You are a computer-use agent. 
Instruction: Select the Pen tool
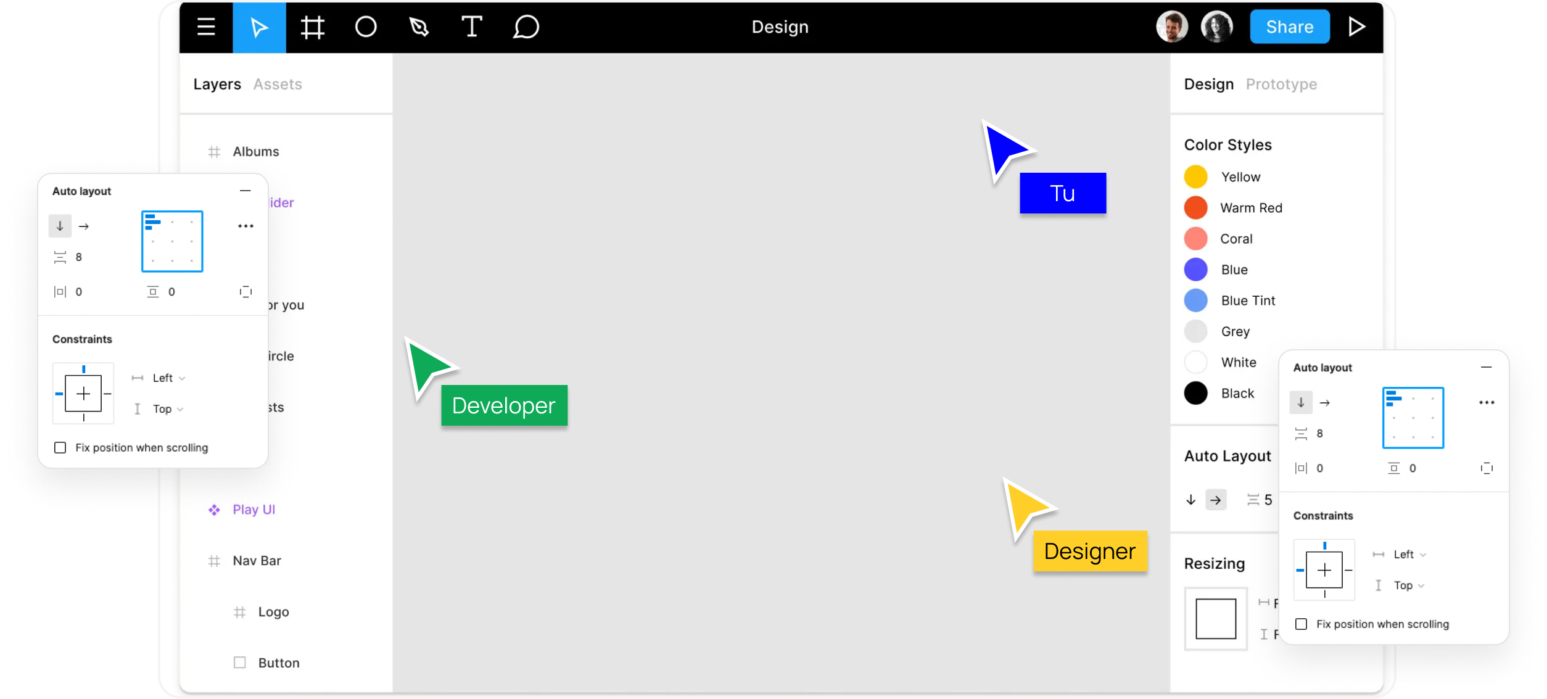tap(419, 27)
